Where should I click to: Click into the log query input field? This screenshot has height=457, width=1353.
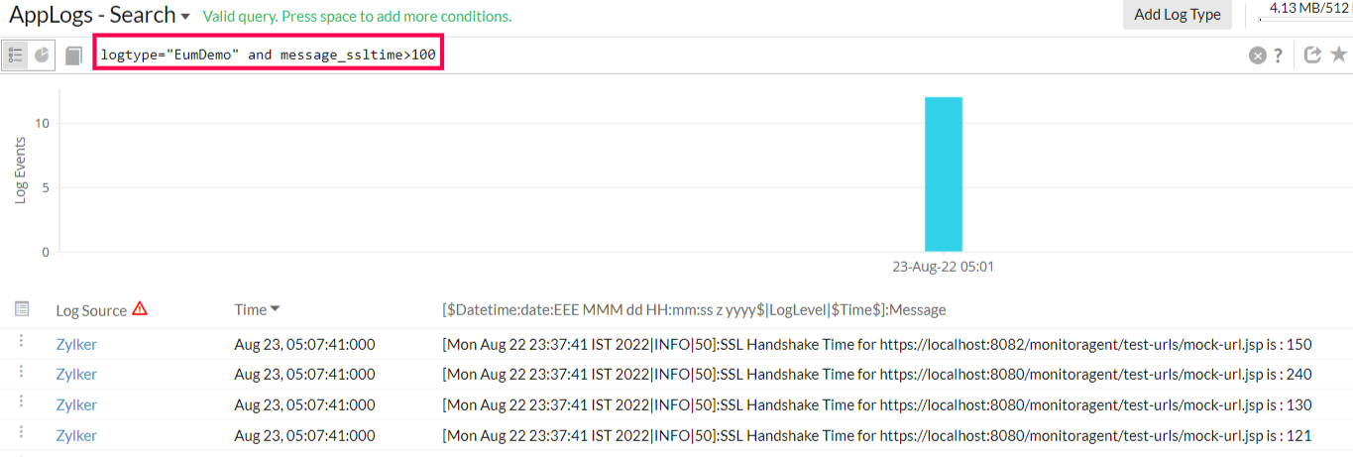[x=268, y=55]
